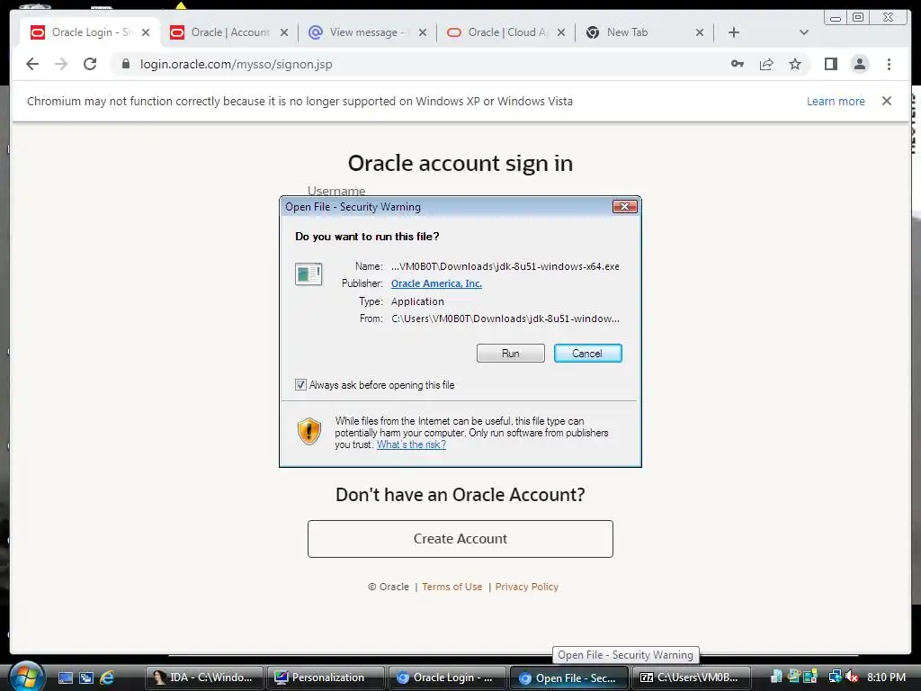Open the Terms of Use link

(x=452, y=587)
